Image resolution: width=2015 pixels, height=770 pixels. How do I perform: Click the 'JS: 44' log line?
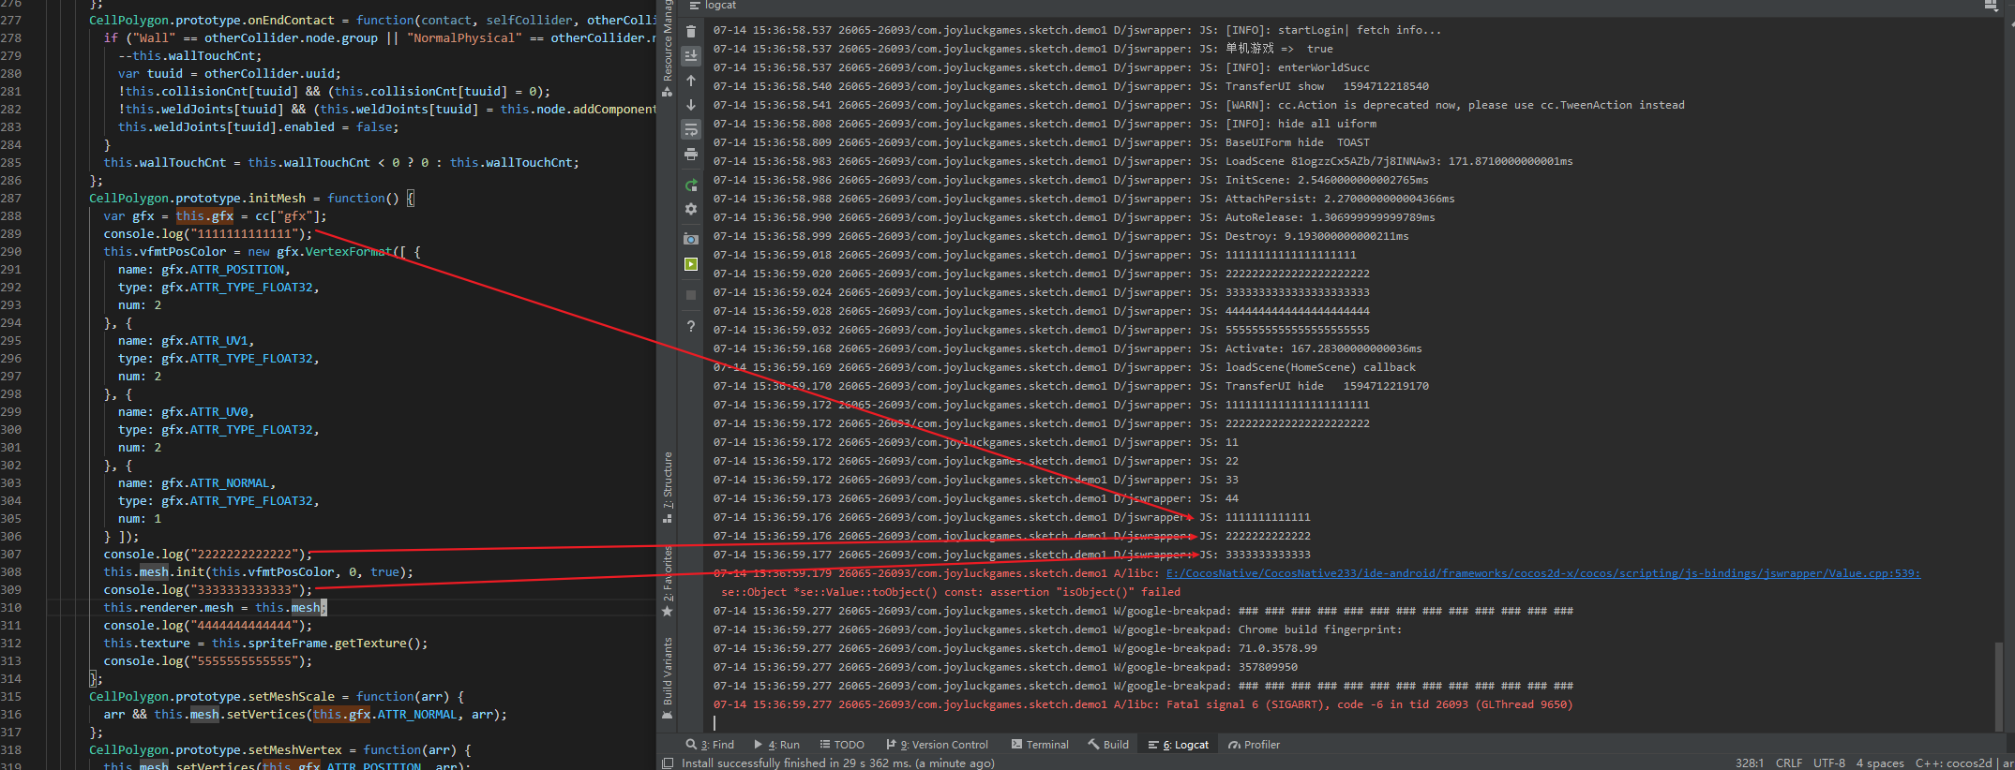[x=975, y=498]
